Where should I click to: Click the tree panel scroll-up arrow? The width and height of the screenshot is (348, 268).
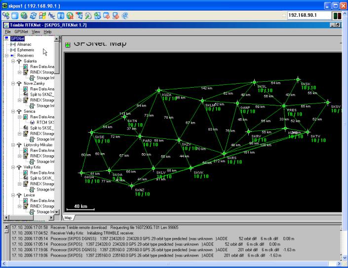click(57, 39)
